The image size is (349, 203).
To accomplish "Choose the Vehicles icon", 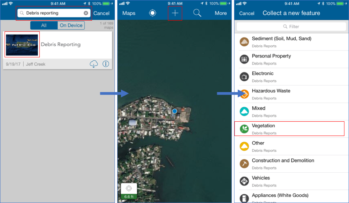I will point(244,181).
